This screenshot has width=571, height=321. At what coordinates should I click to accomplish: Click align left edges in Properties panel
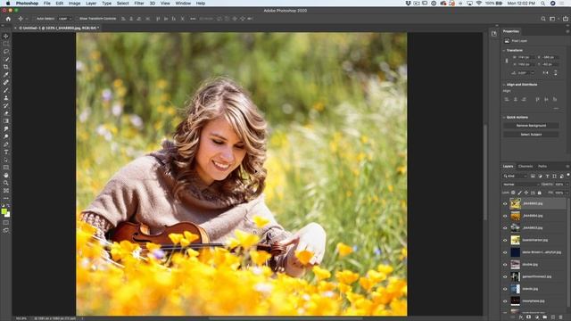[507, 99]
